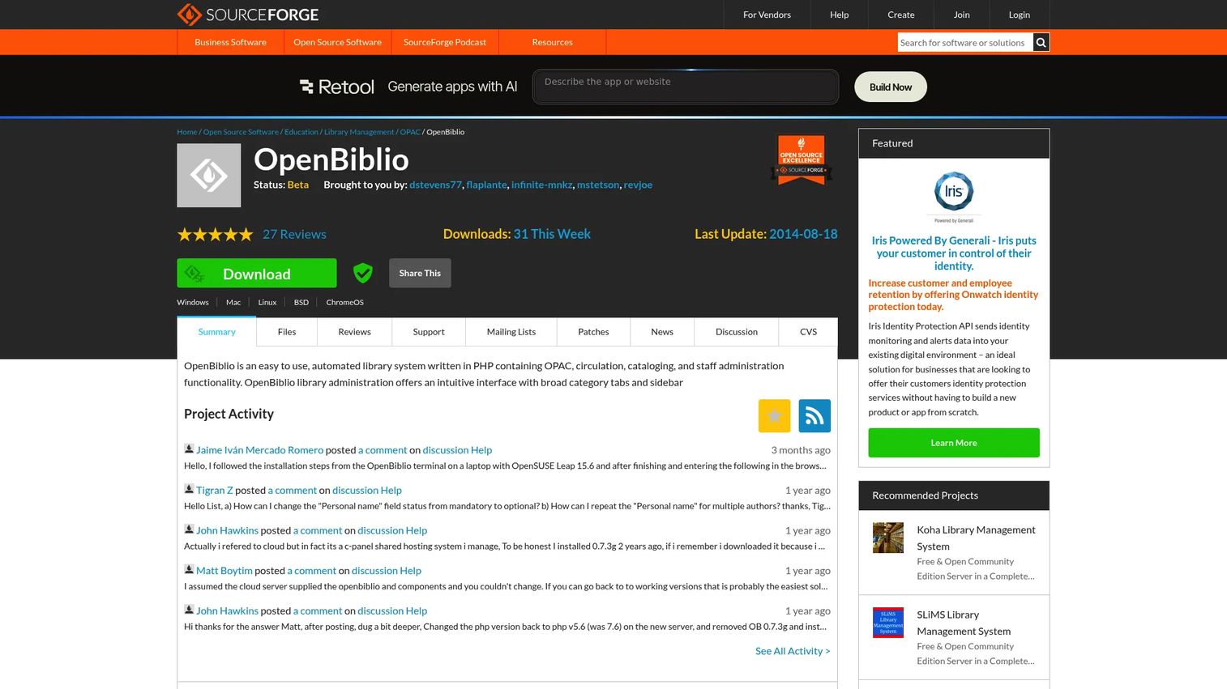Click the OPAC breadcrumb link

click(410, 132)
